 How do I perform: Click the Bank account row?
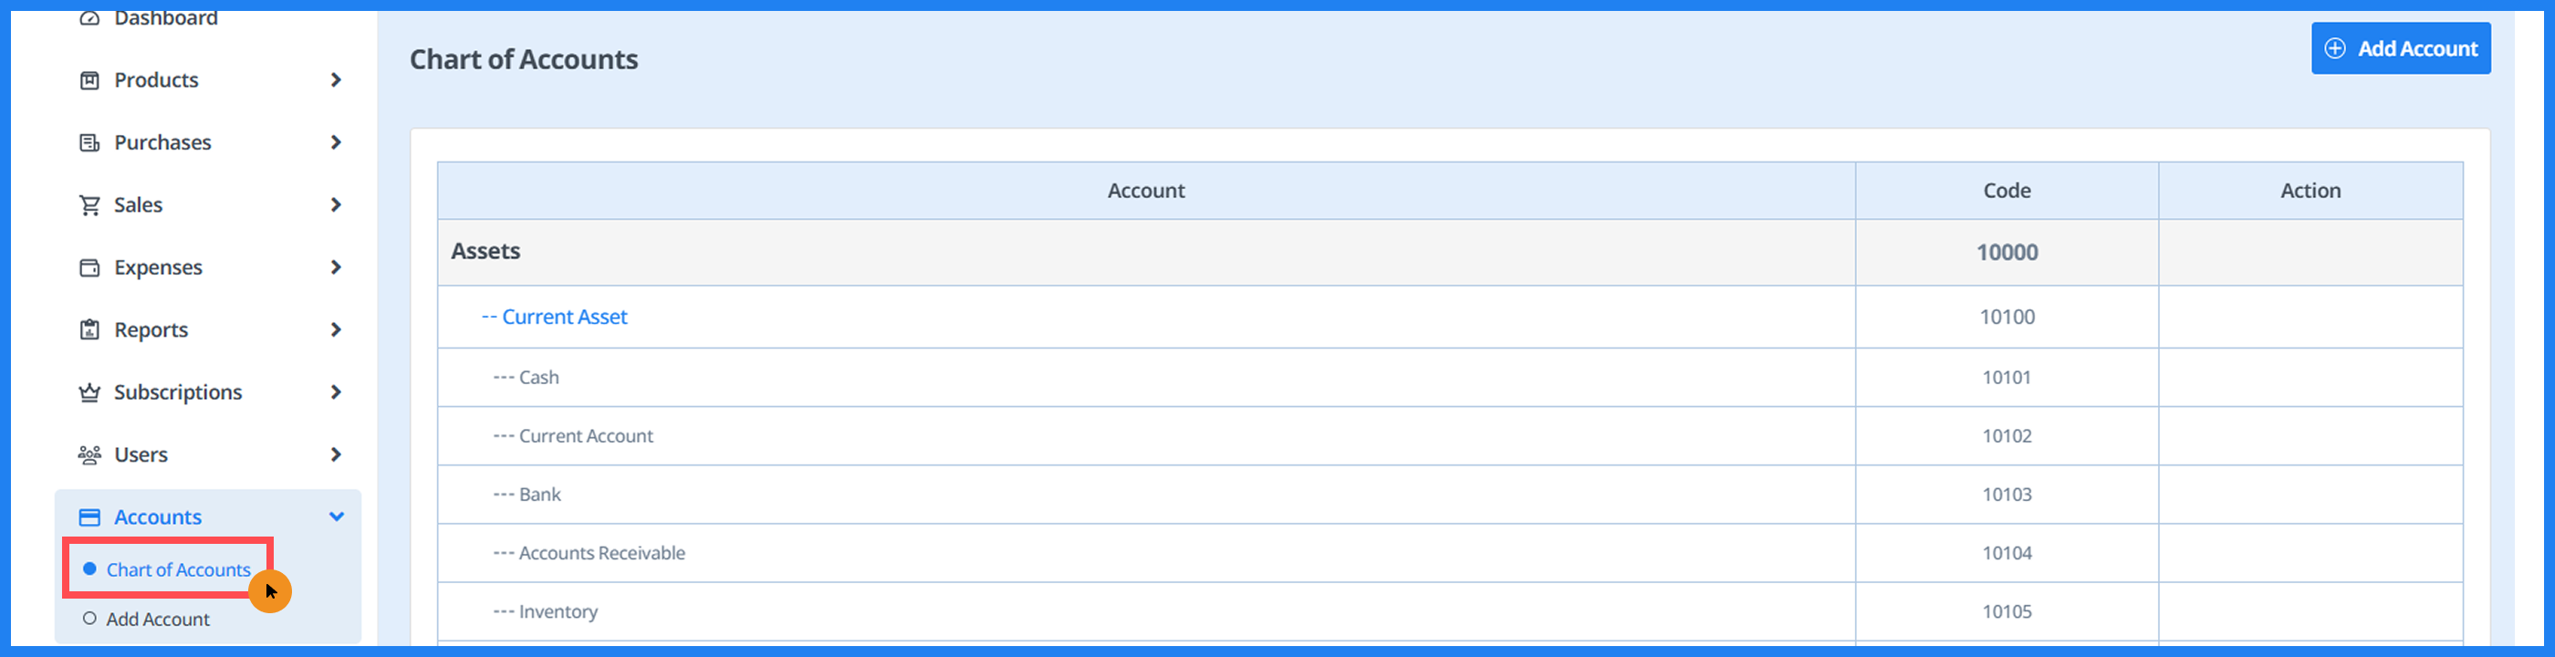tap(1450, 495)
